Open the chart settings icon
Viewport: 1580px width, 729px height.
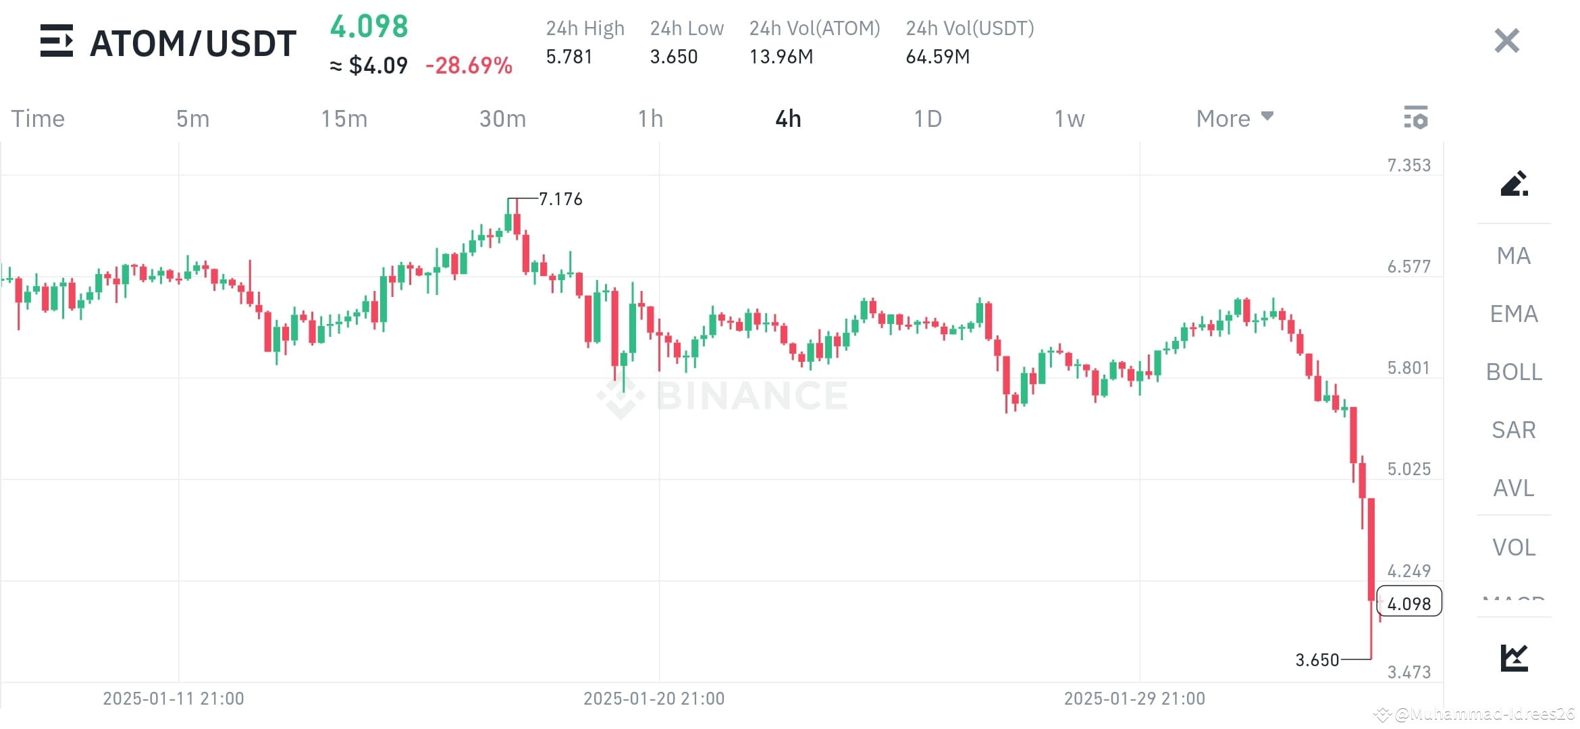click(1416, 118)
